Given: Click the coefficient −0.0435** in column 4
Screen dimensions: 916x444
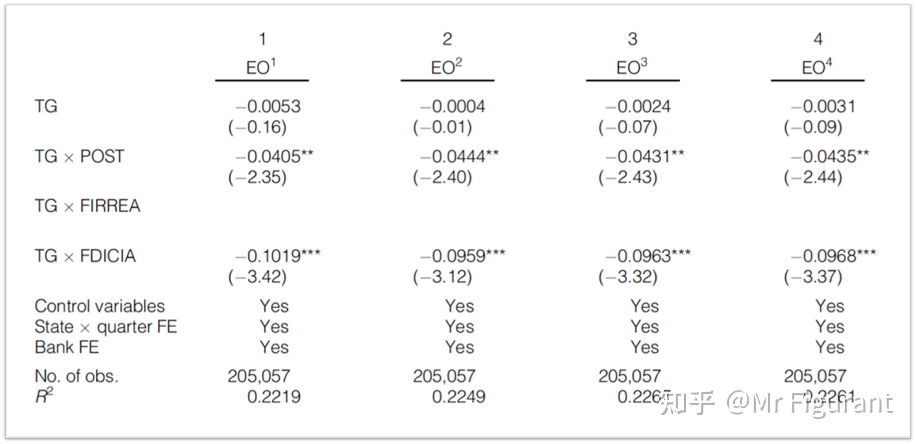Looking at the screenshot, I should click(x=830, y=156).
